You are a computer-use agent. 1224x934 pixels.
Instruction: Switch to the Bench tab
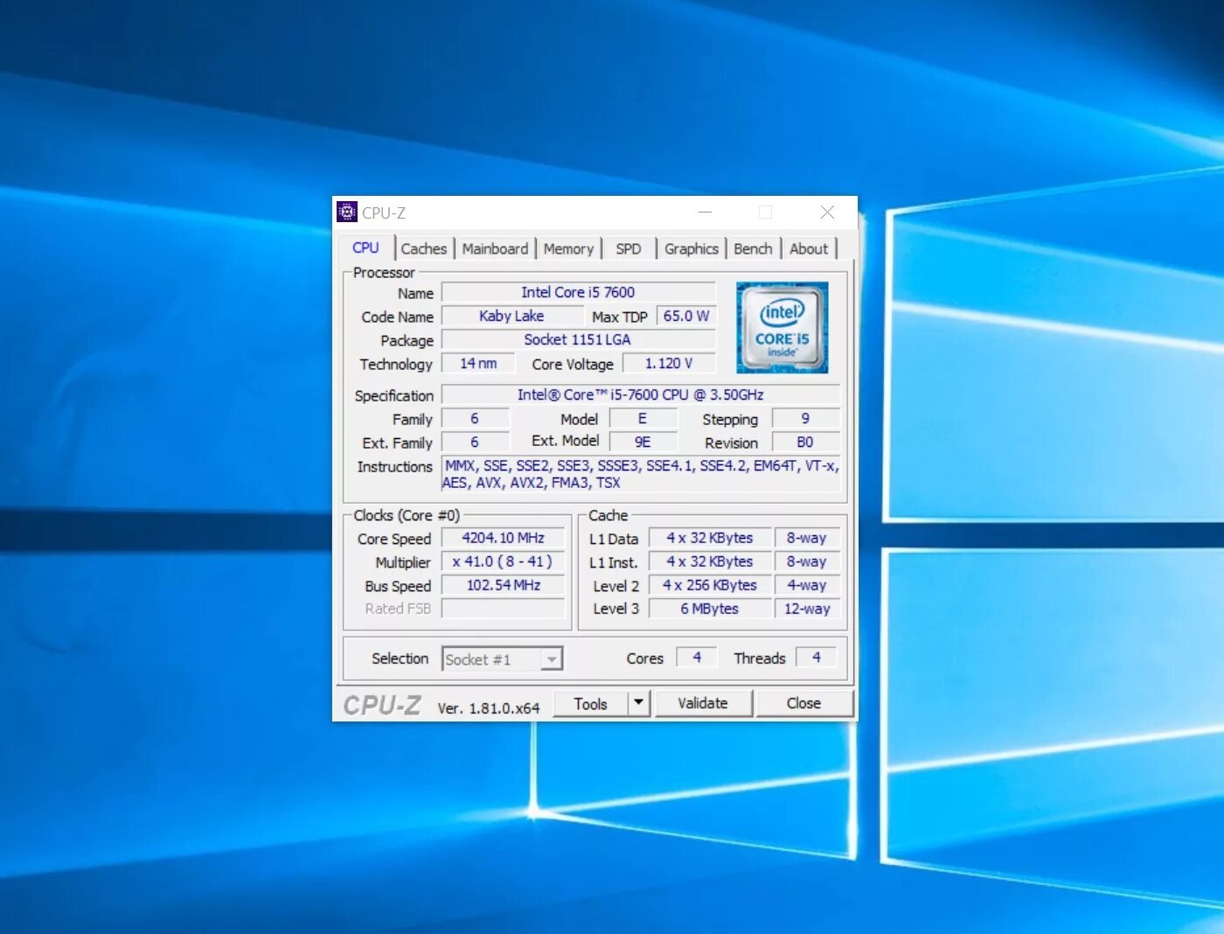(x=753, y=248)
